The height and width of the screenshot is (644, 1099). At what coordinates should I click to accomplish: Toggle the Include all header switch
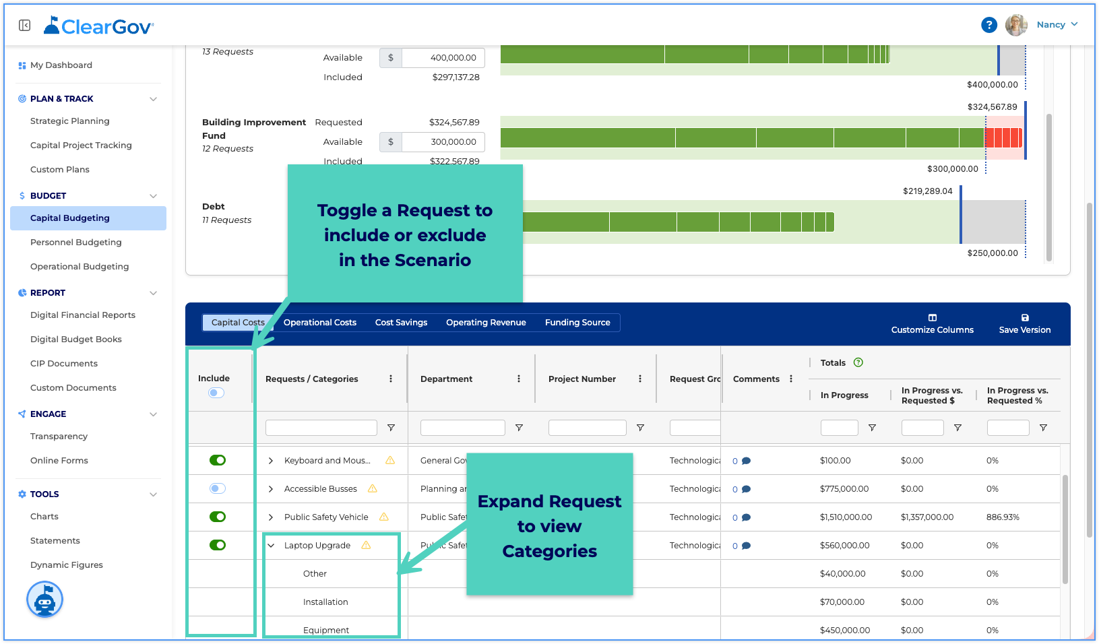coord(216,393)
